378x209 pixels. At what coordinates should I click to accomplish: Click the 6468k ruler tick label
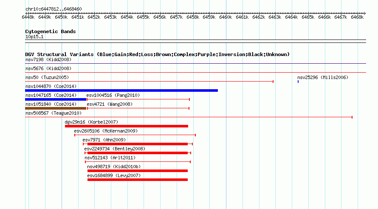(x=357, y=17)
